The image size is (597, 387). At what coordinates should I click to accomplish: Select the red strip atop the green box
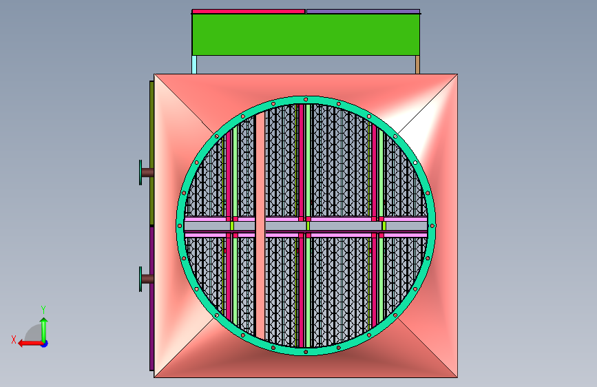pyautogui.click(x=249, y=12)
